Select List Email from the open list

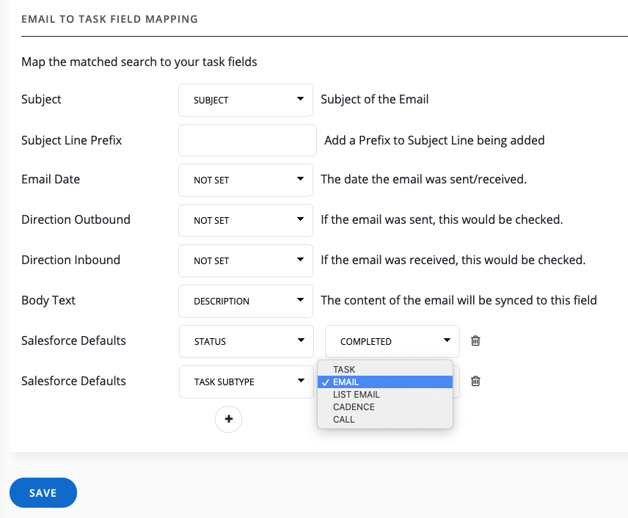[356, 395]
